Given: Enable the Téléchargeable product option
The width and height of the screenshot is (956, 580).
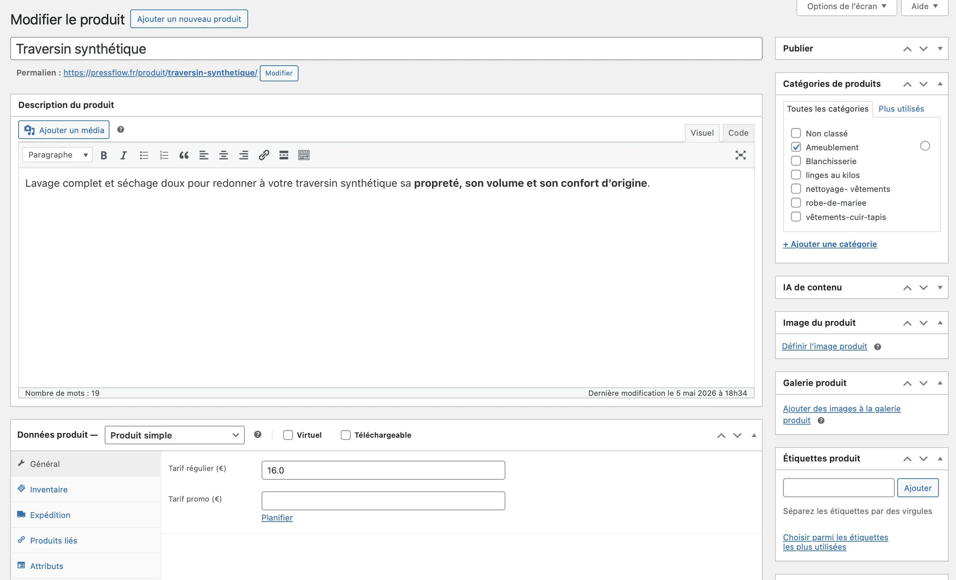Looking at the screenshot, I should (345, 435).
